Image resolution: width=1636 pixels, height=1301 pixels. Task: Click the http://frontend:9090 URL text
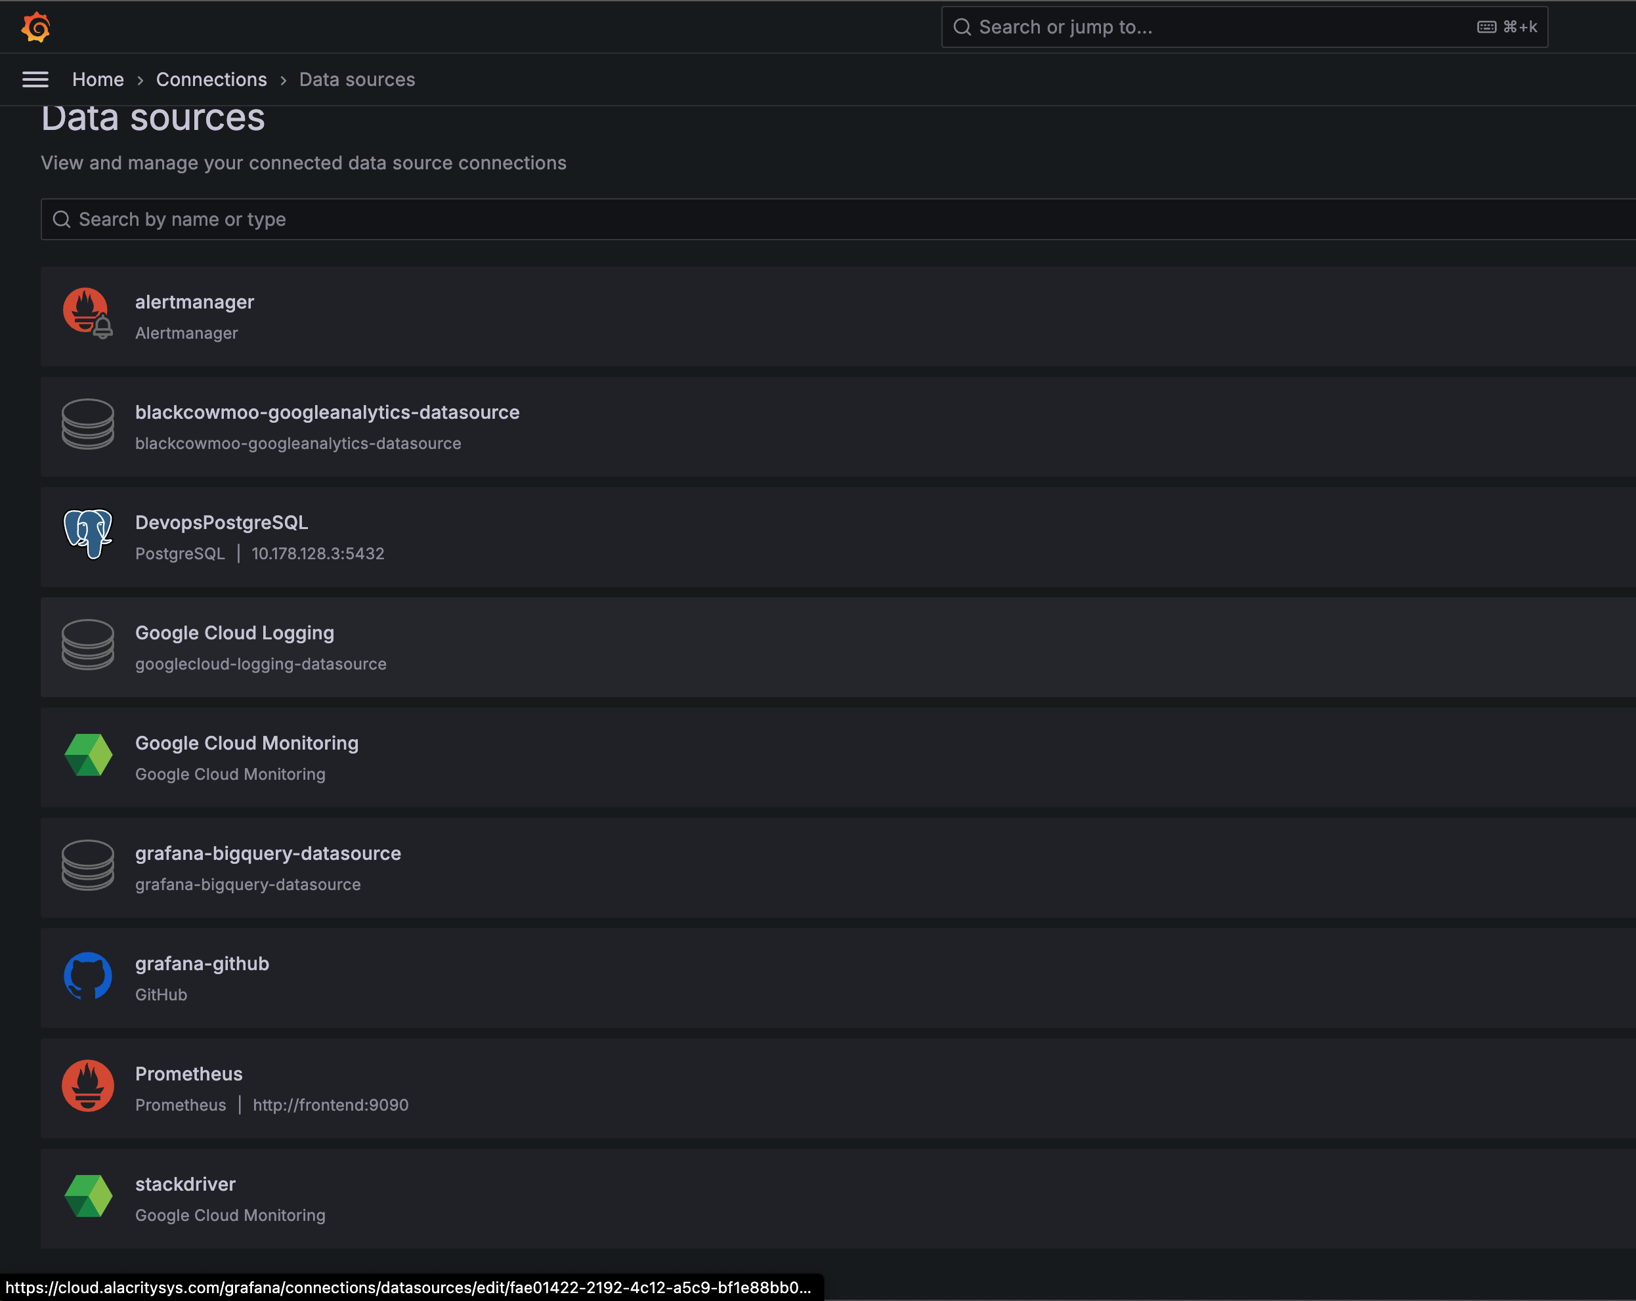[331, 1105]
